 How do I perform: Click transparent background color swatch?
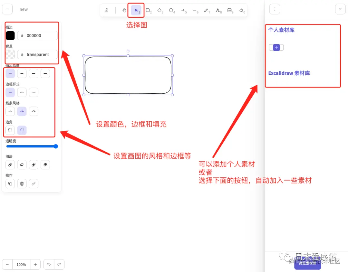tap(10, 54)
